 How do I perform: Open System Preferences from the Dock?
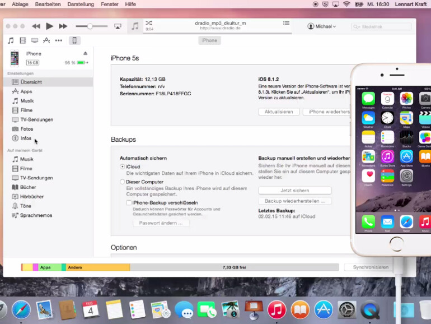347,310
